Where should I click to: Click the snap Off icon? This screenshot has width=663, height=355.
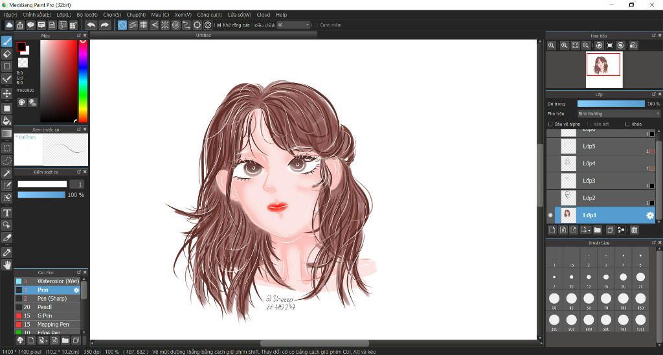(122, 25)
